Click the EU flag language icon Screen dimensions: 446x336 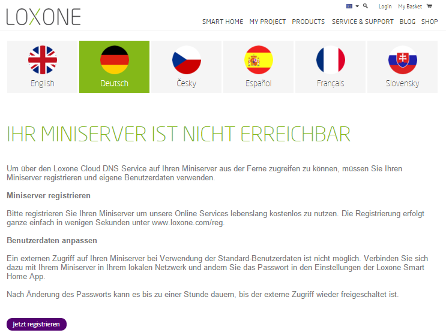pos(349,6)
